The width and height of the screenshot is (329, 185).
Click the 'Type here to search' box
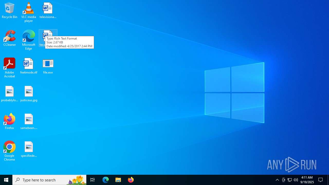tap(49, 180)
